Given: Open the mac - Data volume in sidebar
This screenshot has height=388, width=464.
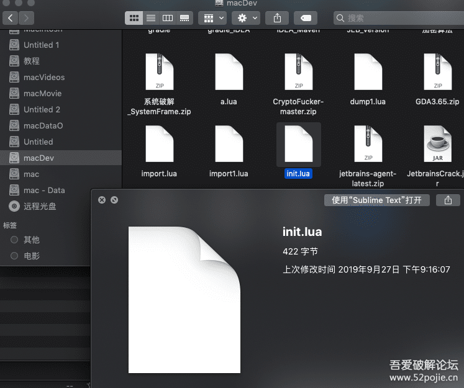Looking at the screenshot, I should click(x=43, y=190).
